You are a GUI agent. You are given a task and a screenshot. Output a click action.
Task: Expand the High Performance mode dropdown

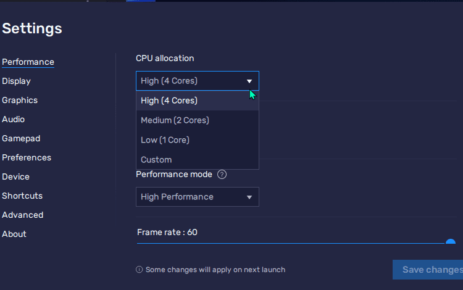(x=198, y=197)
